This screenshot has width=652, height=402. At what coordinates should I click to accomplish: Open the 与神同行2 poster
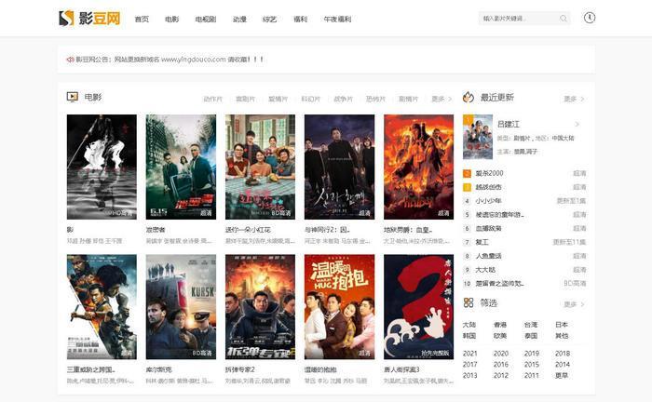click(x=339, y=167)
